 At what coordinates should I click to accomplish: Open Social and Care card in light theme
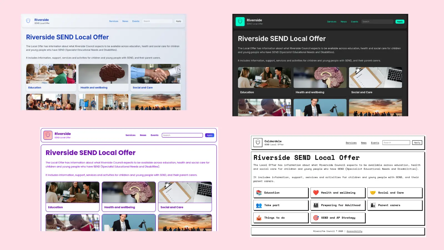tap(156, 78)
